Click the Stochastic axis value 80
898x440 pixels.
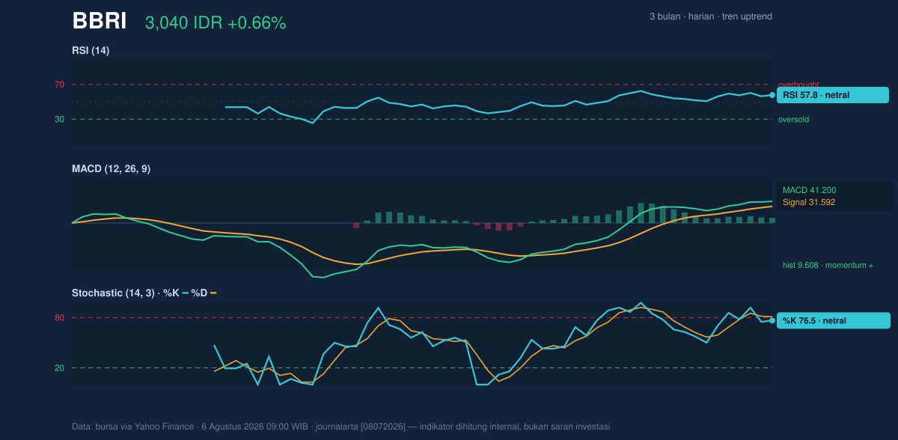[x=59, y=318]
